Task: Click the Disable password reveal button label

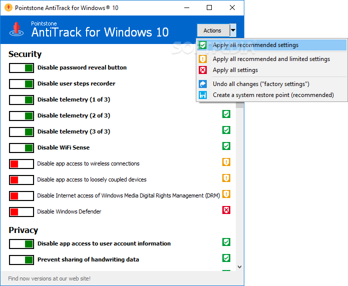Action: click(82, 67)
